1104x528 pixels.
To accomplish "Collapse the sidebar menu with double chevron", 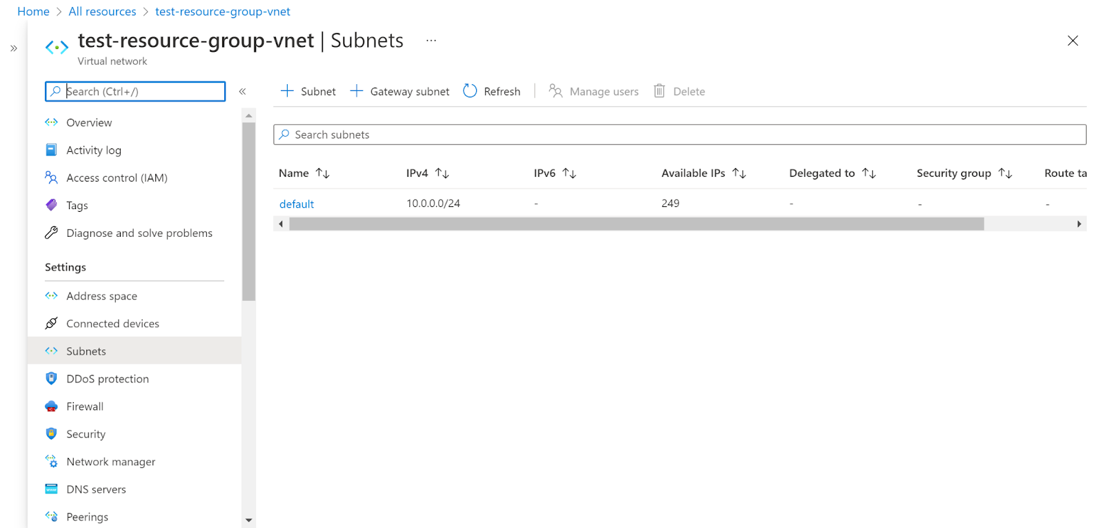I will tap(242, 91).
